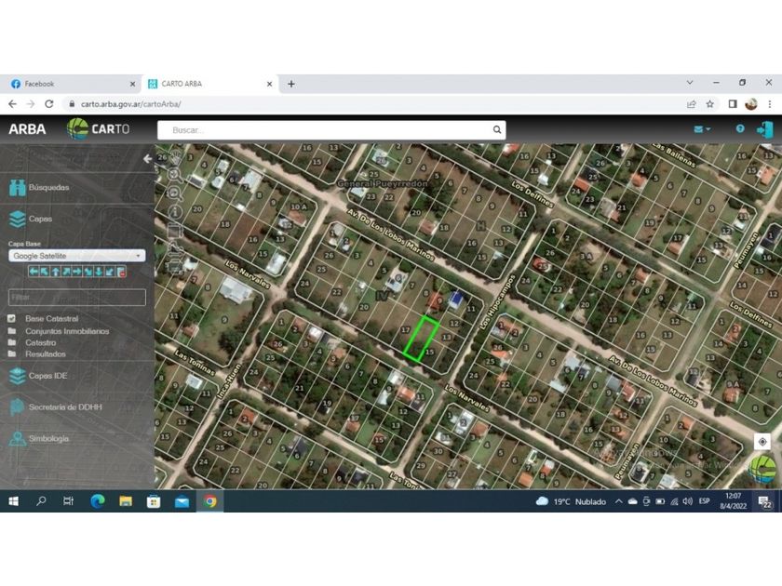Collapse the sidebar with the left arrow
This screenshot has width=782, height=586.
click(x=147, y=159)
